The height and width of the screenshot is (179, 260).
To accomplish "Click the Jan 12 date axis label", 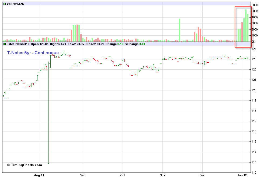I will click(242, 175).
